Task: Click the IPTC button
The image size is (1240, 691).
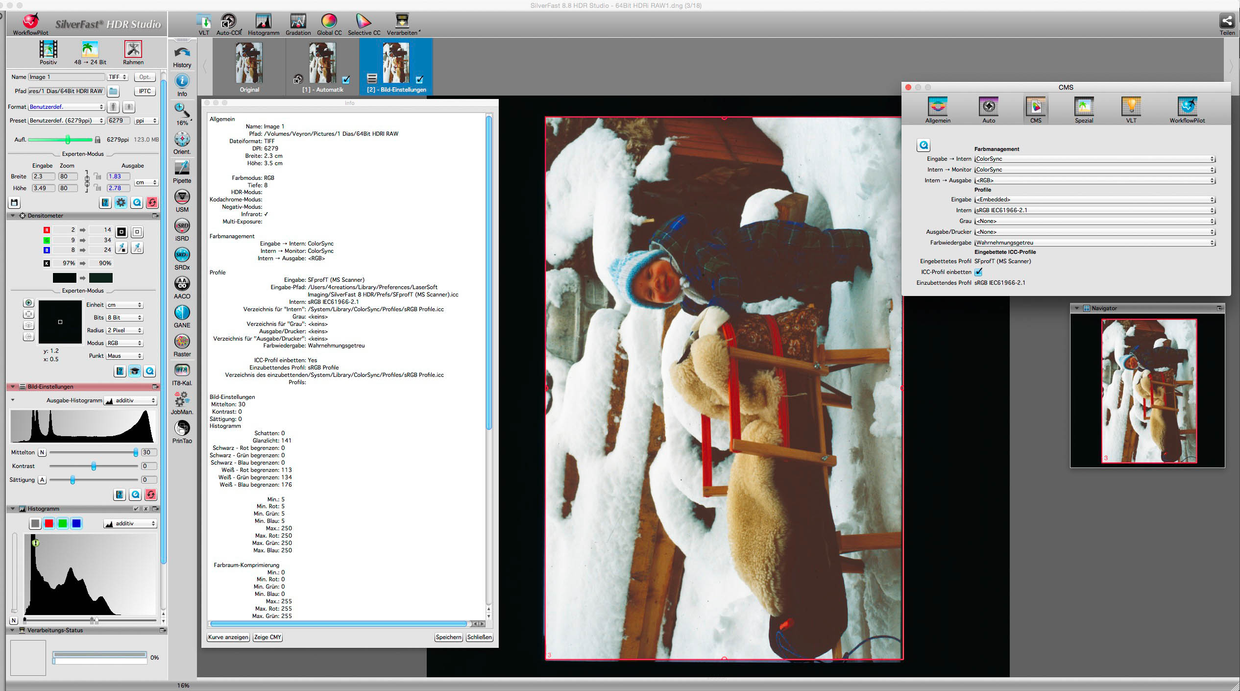Action: click(x=145, y=91)
